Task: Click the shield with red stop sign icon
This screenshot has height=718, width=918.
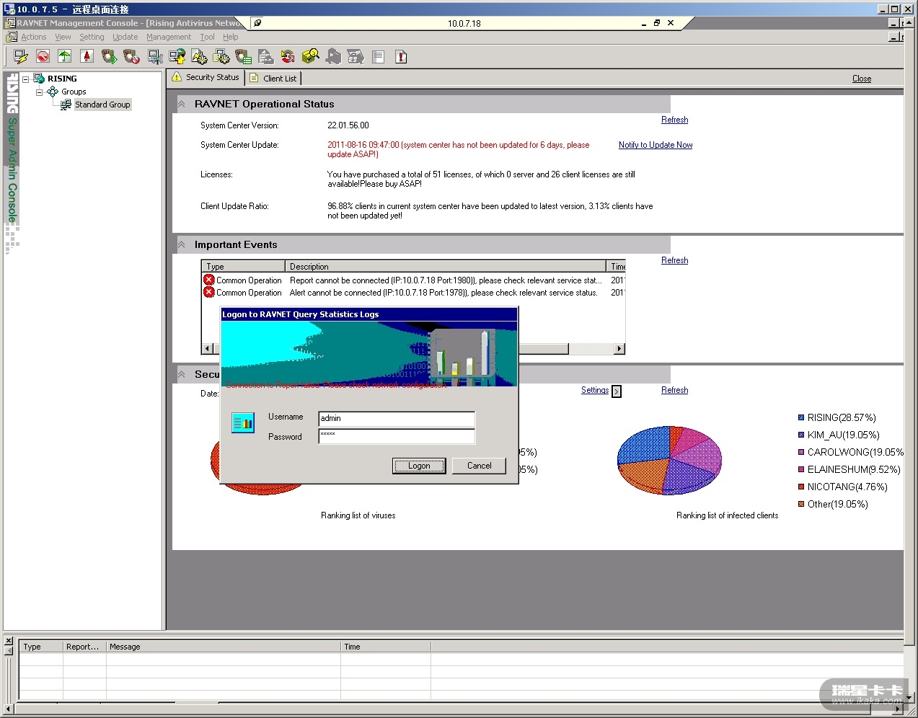Action: point(131,56)
